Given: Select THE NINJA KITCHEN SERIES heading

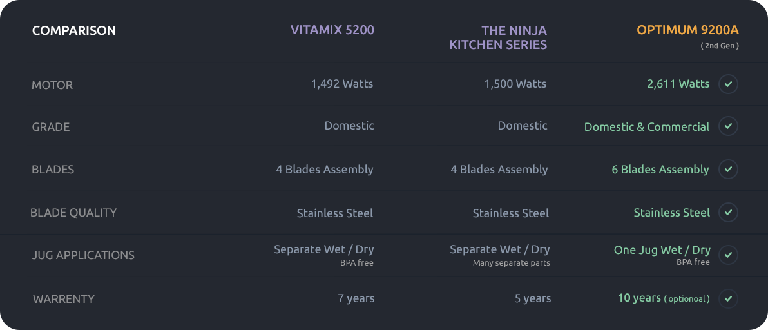Looking at the screenshot, I should click(x=498, y=37).
